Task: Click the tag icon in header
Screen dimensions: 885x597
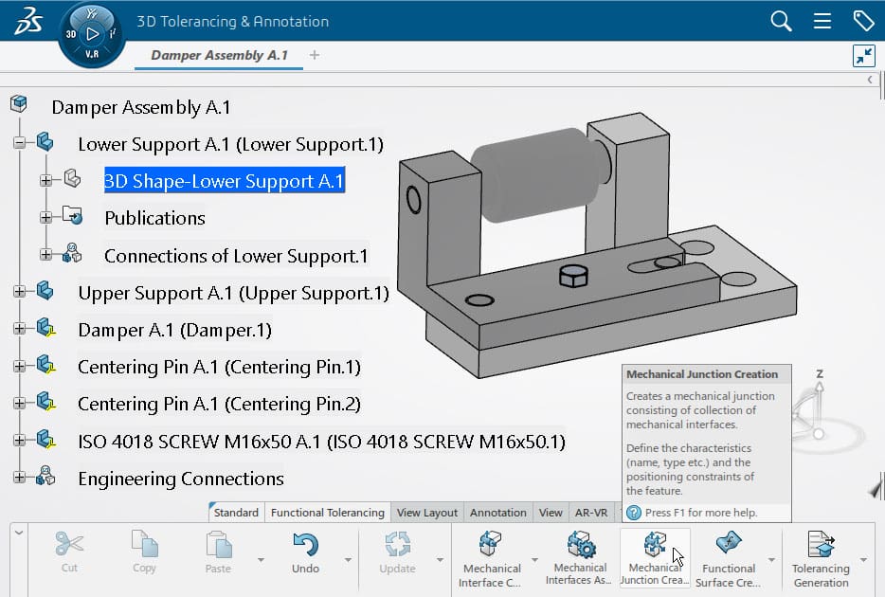Action: 863,21
